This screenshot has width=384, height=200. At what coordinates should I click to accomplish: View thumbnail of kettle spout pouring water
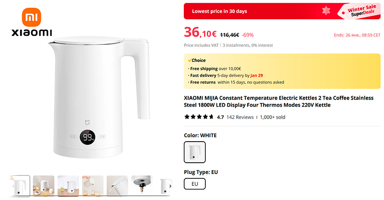pos(117,186)
